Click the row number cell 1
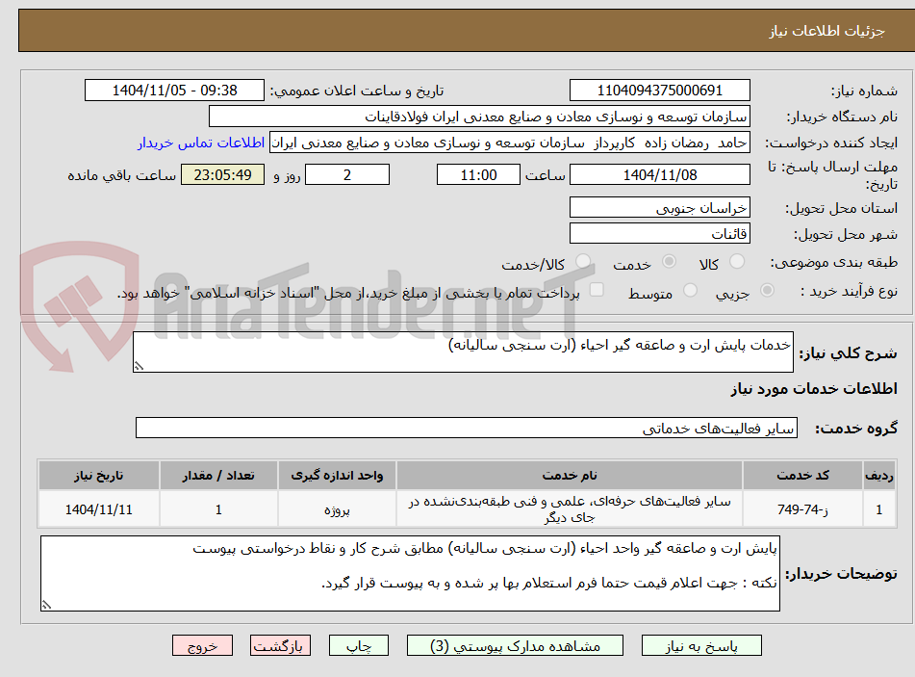The width and height of the screenshot is (915, 677). tap(879, 509)
